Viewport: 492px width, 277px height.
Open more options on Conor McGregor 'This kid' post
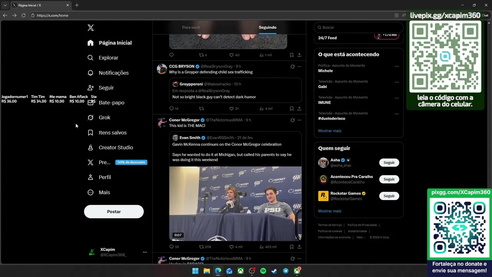click(299, 120)
